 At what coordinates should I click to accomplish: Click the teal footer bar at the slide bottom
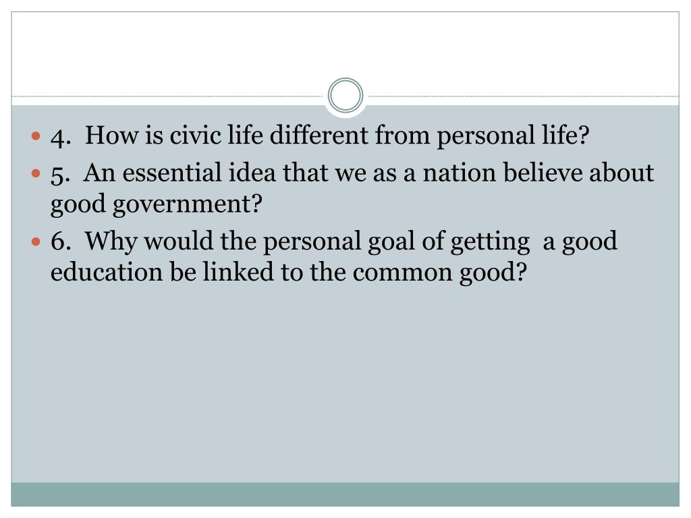click(x=345, y=494)
